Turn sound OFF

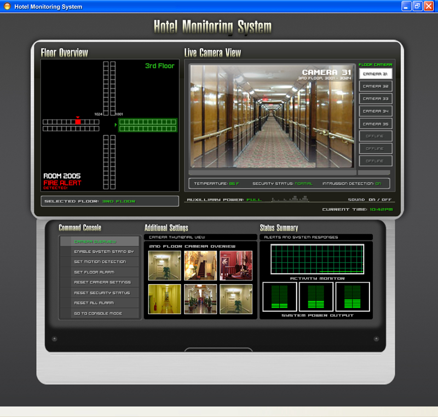387,200
